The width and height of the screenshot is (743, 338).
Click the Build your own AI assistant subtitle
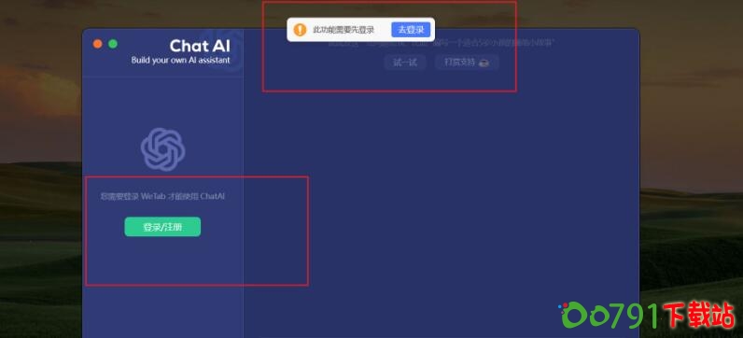point(180,60)
